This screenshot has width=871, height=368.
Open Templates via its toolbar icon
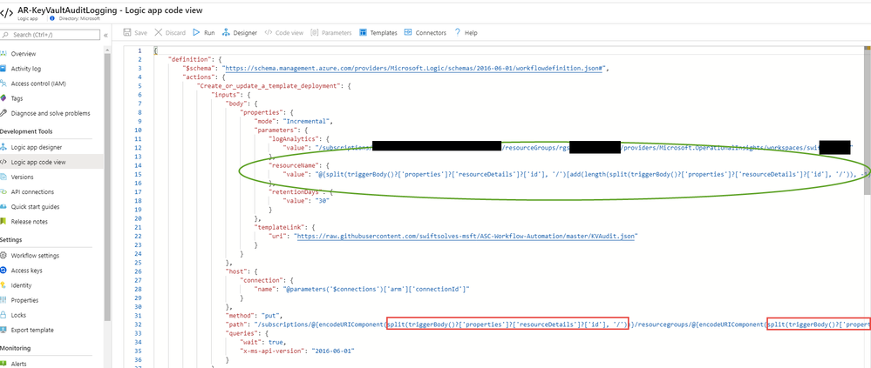click(x=364, y=33)
